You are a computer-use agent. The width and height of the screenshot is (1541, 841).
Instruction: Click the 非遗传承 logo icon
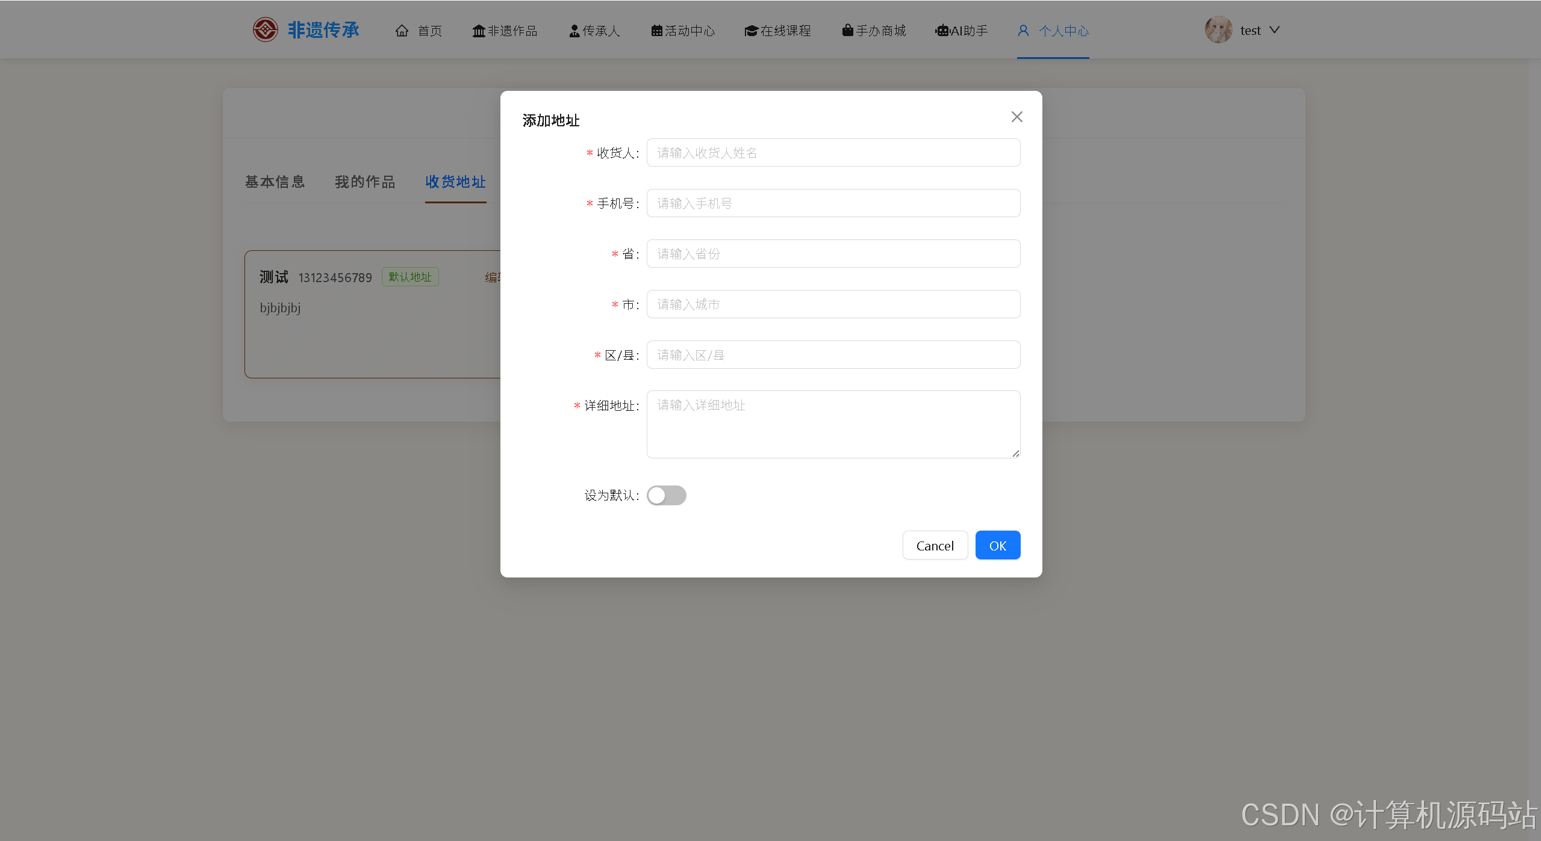pyautogui.click(x=265, y=29)
